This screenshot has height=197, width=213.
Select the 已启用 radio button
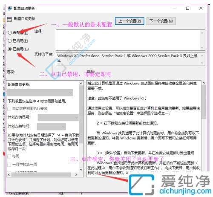(10, 41)
